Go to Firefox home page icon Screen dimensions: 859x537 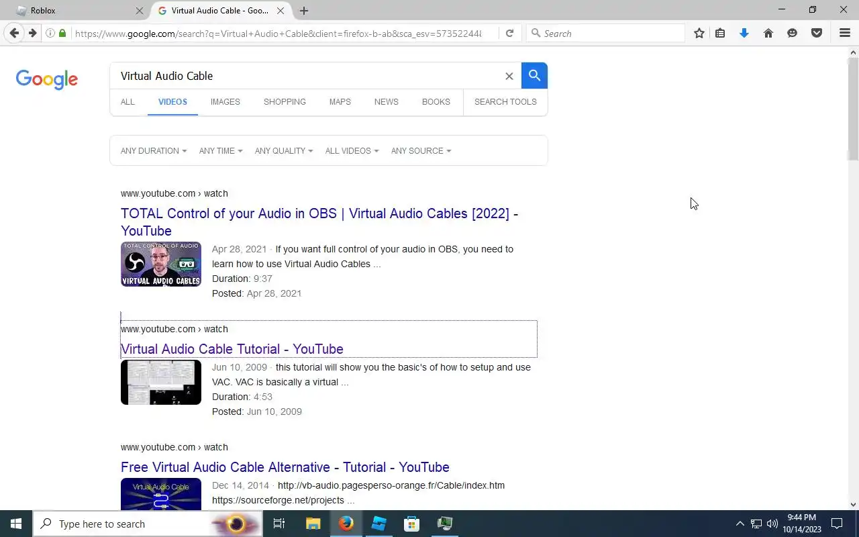[x=768, y=33]
